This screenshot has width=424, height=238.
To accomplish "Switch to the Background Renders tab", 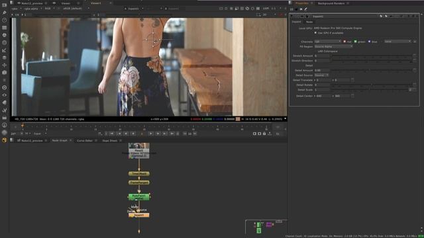I will click(331, 3).
